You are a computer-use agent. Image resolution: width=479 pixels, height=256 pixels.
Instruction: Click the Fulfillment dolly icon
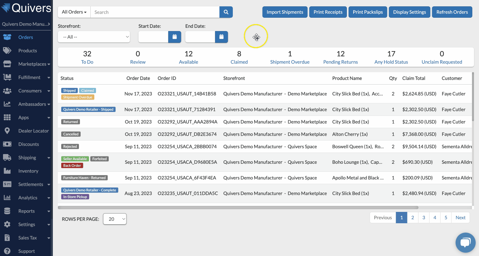tap(7, 77)
